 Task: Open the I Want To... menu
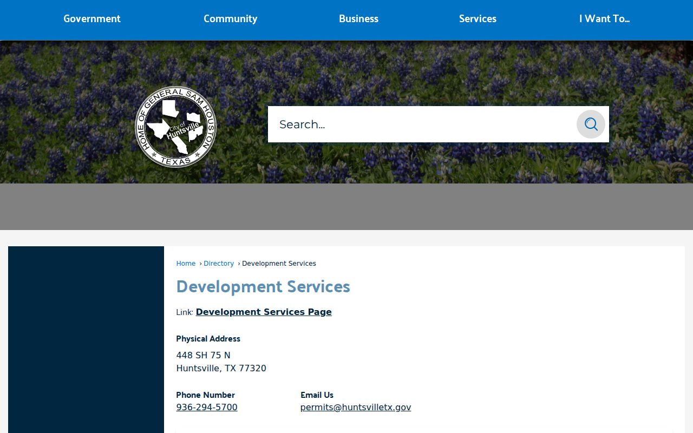604,19
